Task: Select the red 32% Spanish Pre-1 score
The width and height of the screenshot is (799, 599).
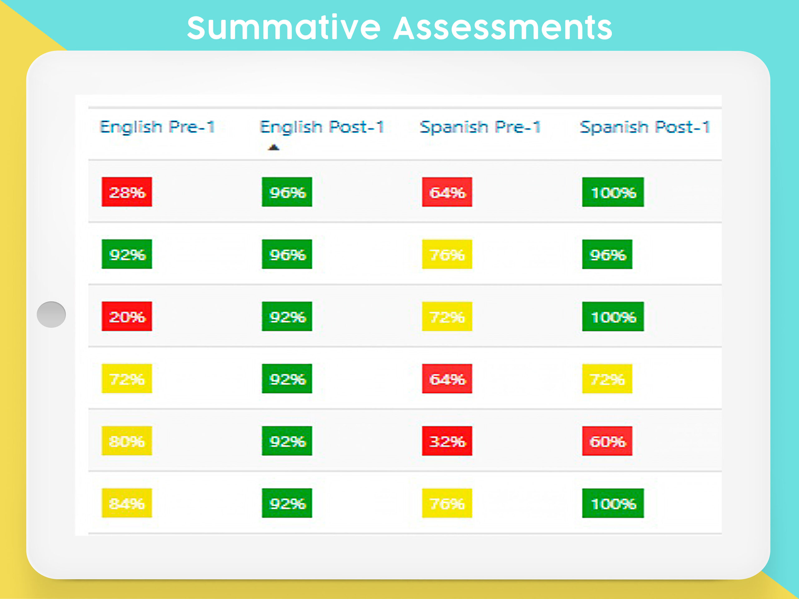Action: pyautogui.click(x=447, y=441)
